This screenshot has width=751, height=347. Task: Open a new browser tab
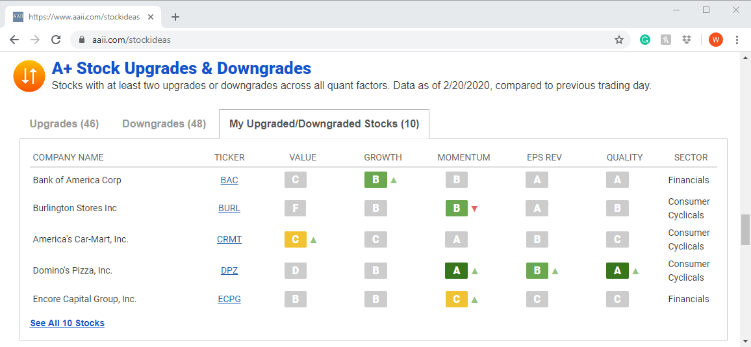click(175, 17)
